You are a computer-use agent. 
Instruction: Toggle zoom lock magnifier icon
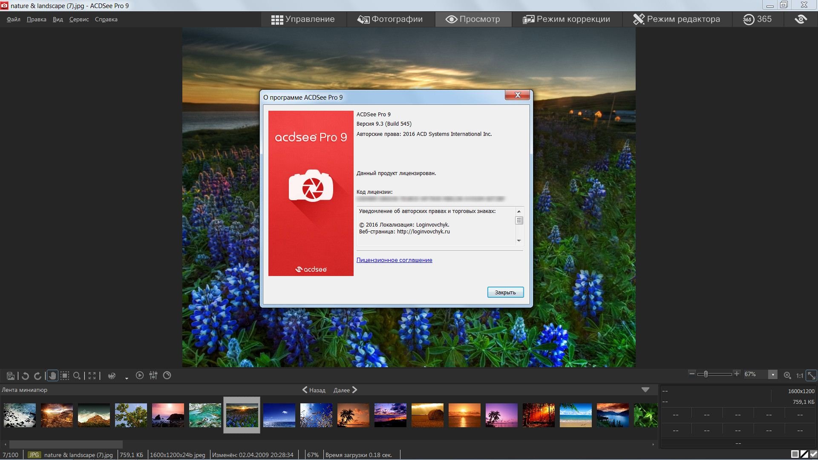pyautogui.click(x=787, y=375)
